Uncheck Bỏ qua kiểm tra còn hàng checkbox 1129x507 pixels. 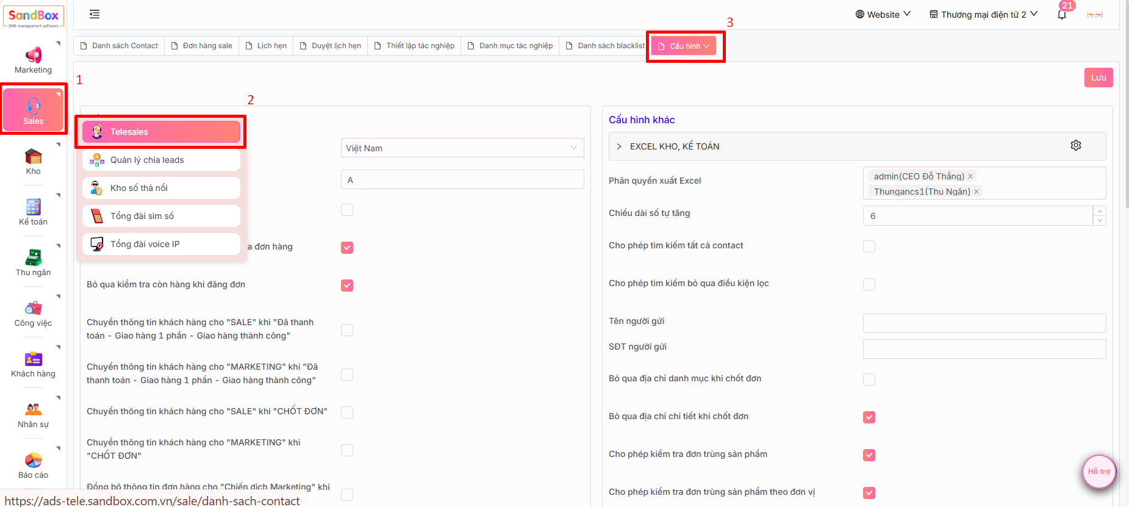coord(347,286)
